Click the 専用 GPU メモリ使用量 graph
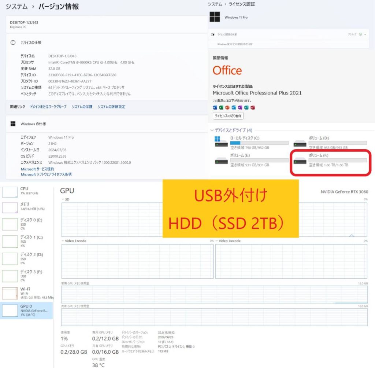Image resolution: width=375 pixels, height=368 pixels. tap(214, 294)
